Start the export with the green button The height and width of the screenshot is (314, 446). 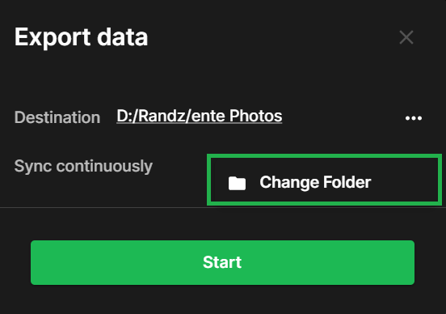[222, 262]
